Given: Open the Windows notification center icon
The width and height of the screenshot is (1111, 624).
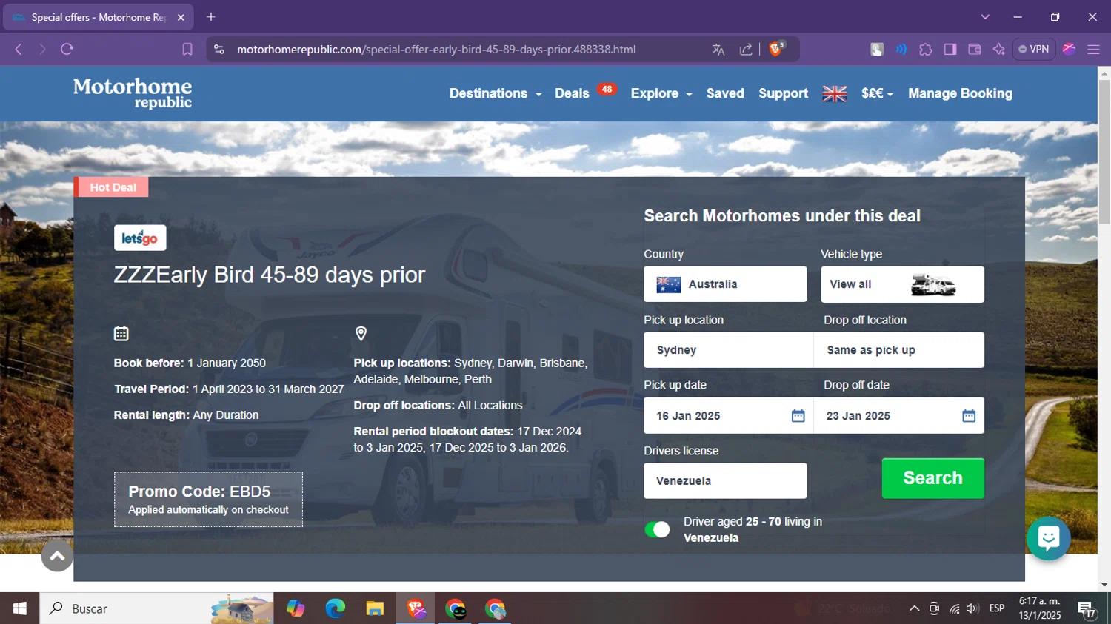Looking at the screenshot, I should click(1087, 608).
